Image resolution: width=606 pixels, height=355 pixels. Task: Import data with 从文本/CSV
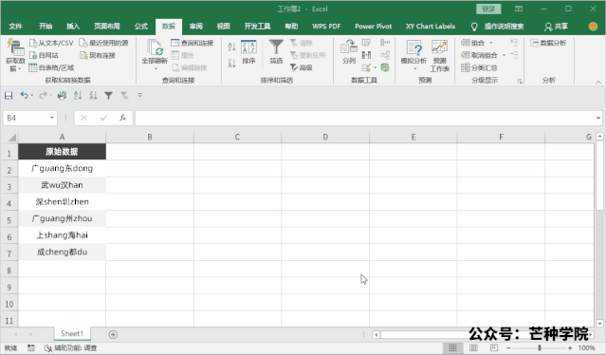tap(51, 43)
